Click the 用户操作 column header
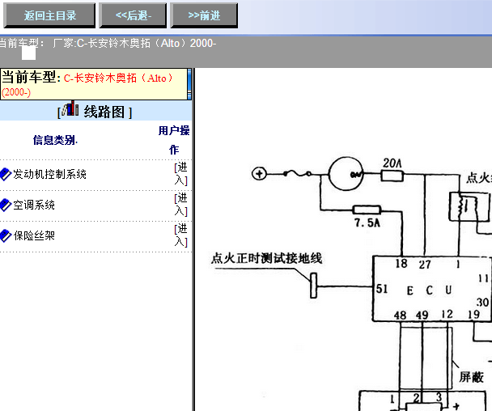This screenshot has height=411, width=492. click(x=174, y=140)
